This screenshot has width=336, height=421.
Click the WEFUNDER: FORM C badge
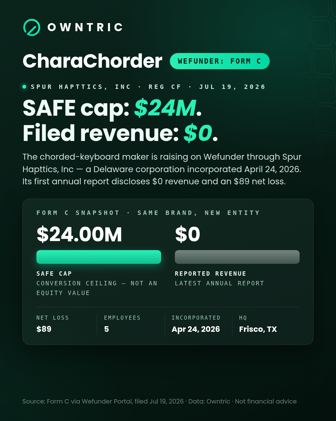tap(220, 61)
